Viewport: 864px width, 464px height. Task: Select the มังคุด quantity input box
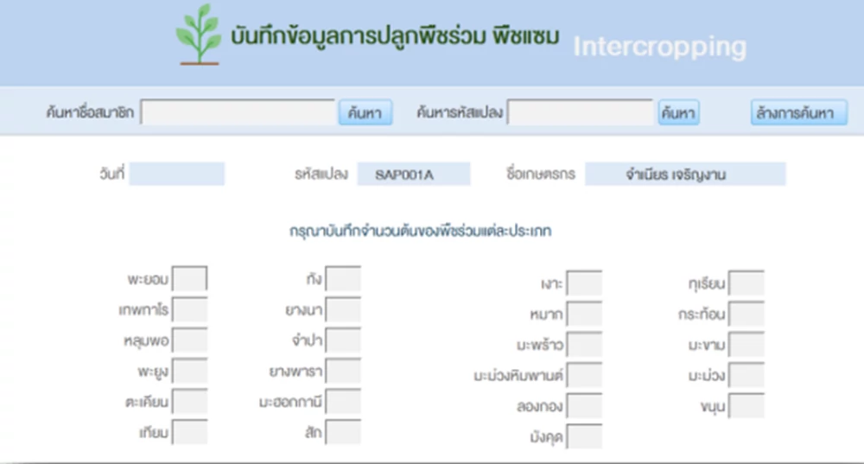[584, 436]
